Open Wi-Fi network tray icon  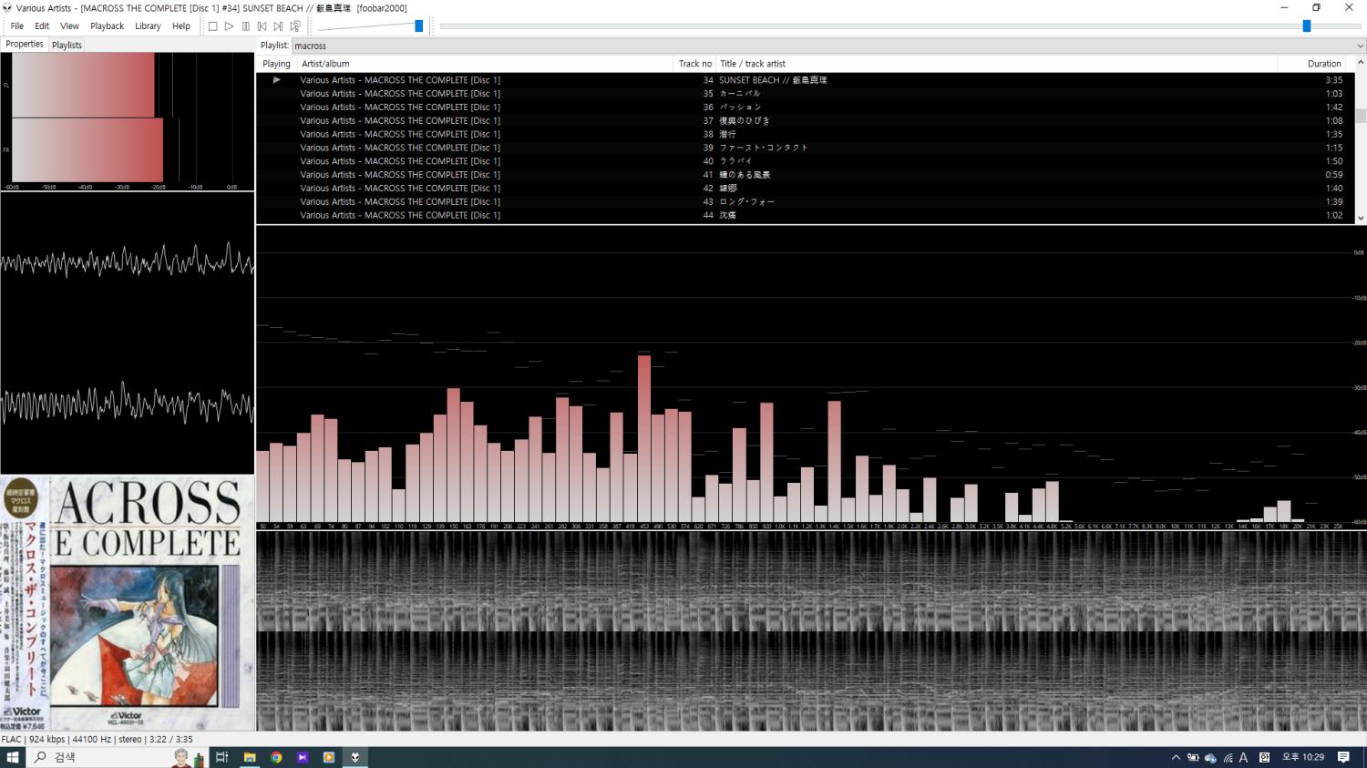point(1228,757)
